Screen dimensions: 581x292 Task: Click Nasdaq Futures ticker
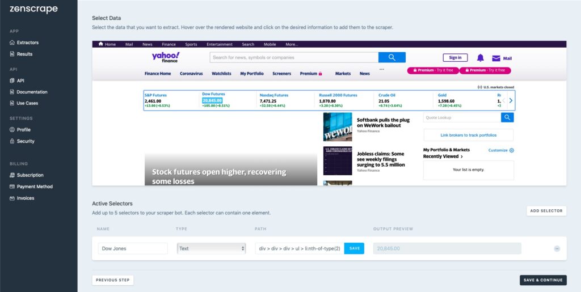click(274, 95)
